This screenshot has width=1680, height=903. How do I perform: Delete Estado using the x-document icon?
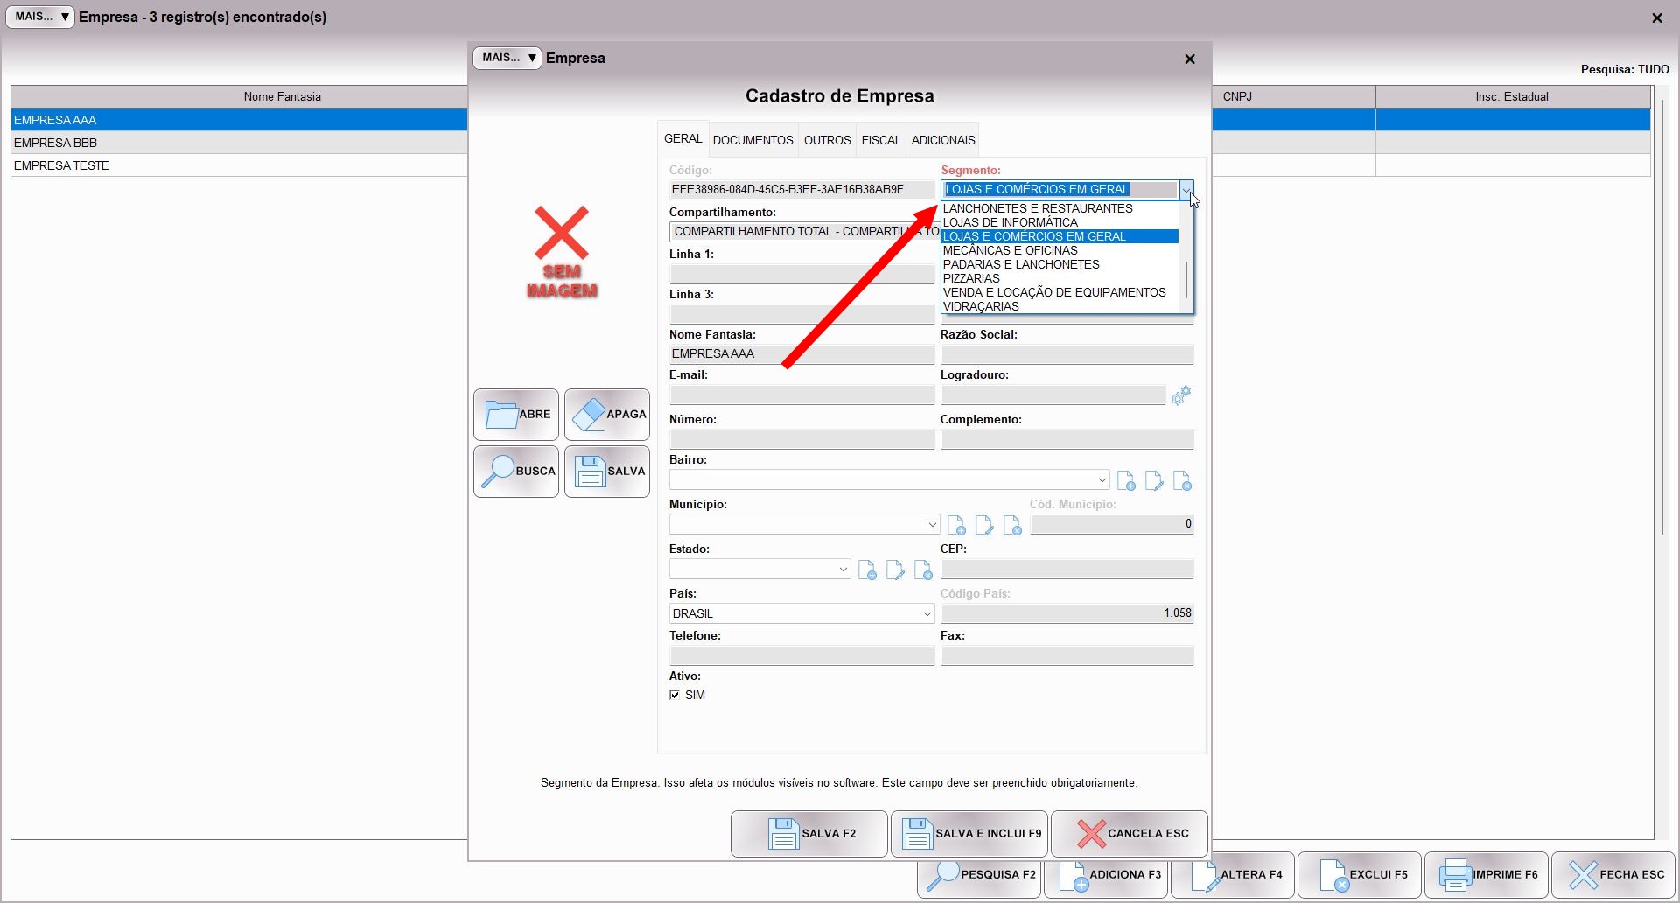tap(923, 570)
